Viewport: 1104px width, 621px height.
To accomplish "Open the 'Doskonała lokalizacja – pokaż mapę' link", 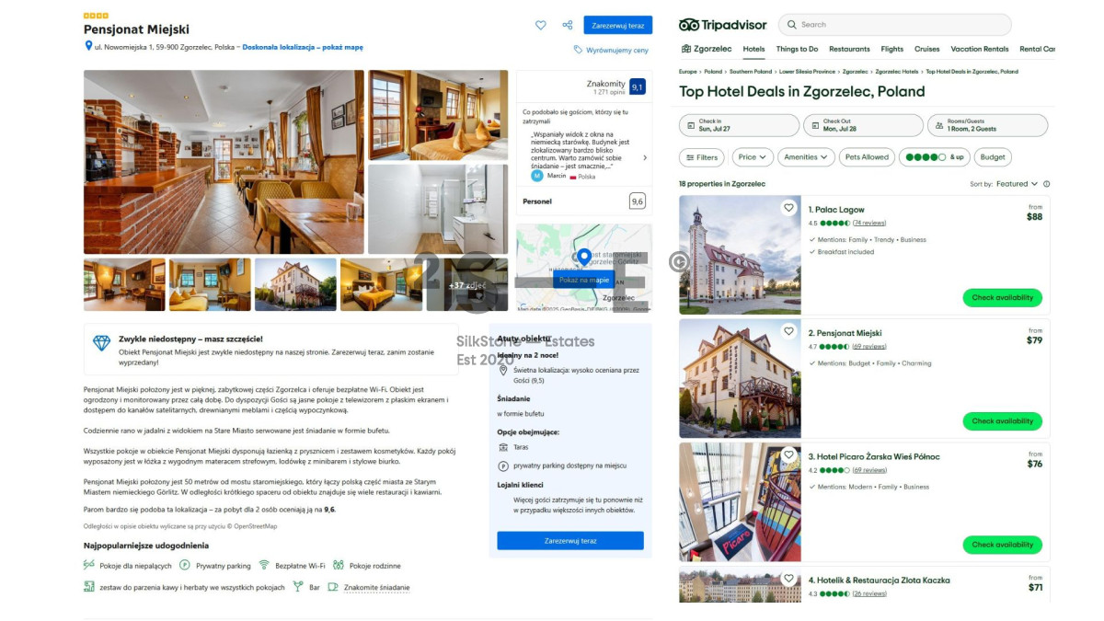I will pos(303,47).
